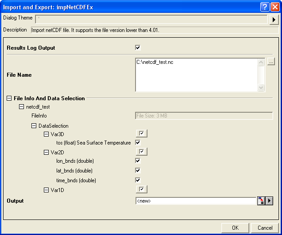Collapse the DataSelection node
Viewport: 282px width, 235px height.
(34, 126)
